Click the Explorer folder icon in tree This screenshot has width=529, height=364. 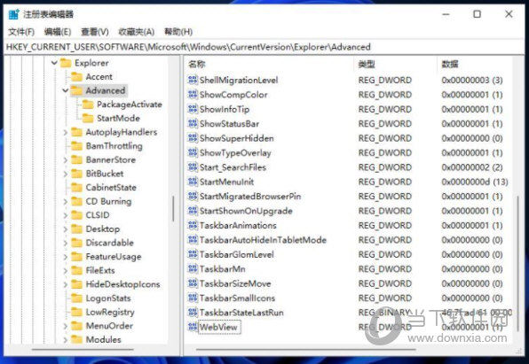[x=66, y=63]
